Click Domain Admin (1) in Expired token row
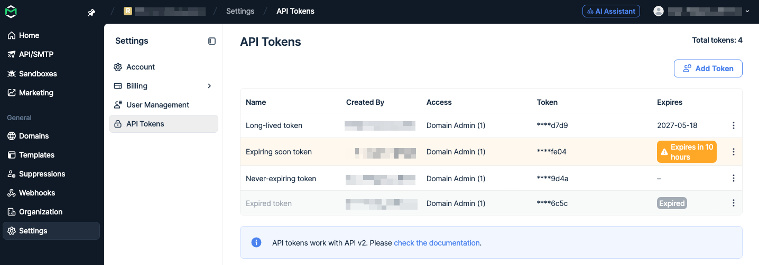 456,203
